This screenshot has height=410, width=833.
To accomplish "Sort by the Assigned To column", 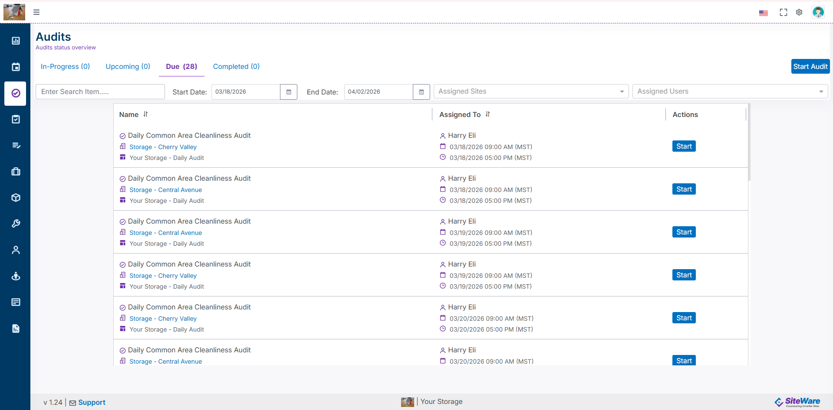I will 488,114.
